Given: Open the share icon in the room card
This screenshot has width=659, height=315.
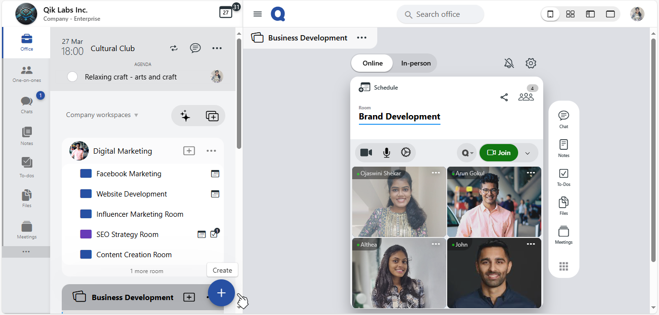Looking at the screenshot, I should point(504,97).
